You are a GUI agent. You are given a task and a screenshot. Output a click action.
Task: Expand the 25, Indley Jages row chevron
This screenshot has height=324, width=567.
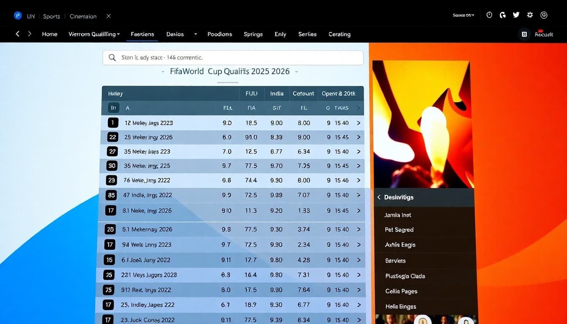pyautogui.click(x=359, y=305)
